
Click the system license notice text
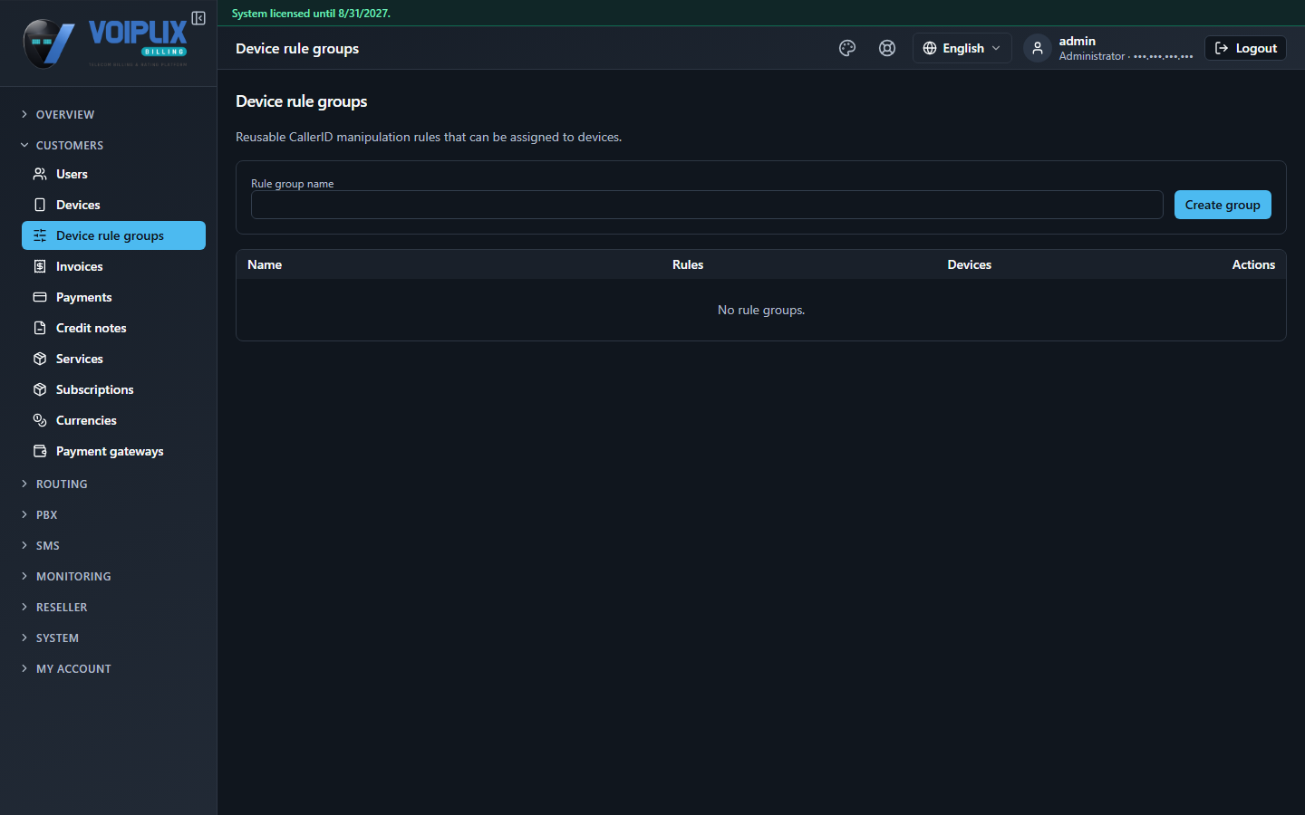coord(311,14)
